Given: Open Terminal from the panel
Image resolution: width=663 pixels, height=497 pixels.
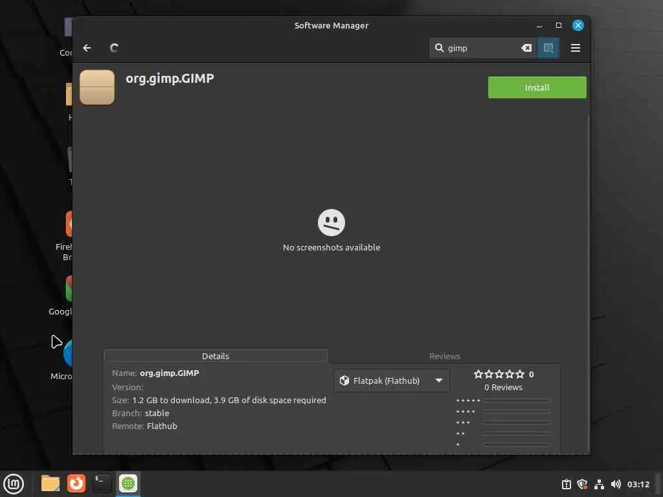Looking at the screenshot, I should (x=102, y=483).
